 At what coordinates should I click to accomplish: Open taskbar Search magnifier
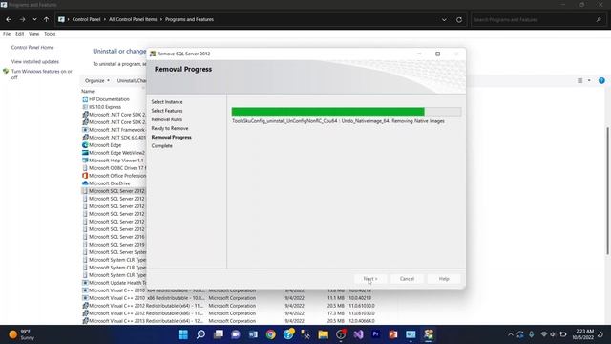click(x=200, y=334)
